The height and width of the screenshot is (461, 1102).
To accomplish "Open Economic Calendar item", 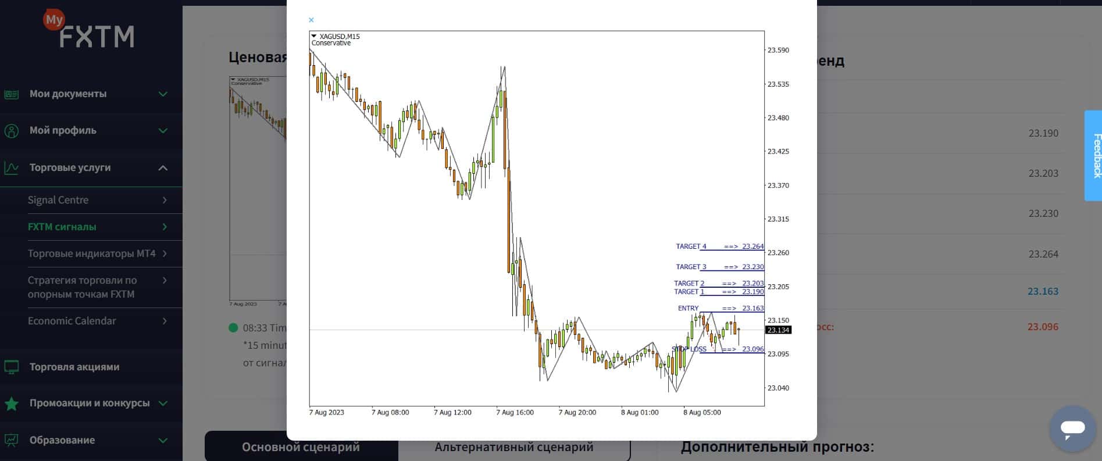I will pos(72,321).
